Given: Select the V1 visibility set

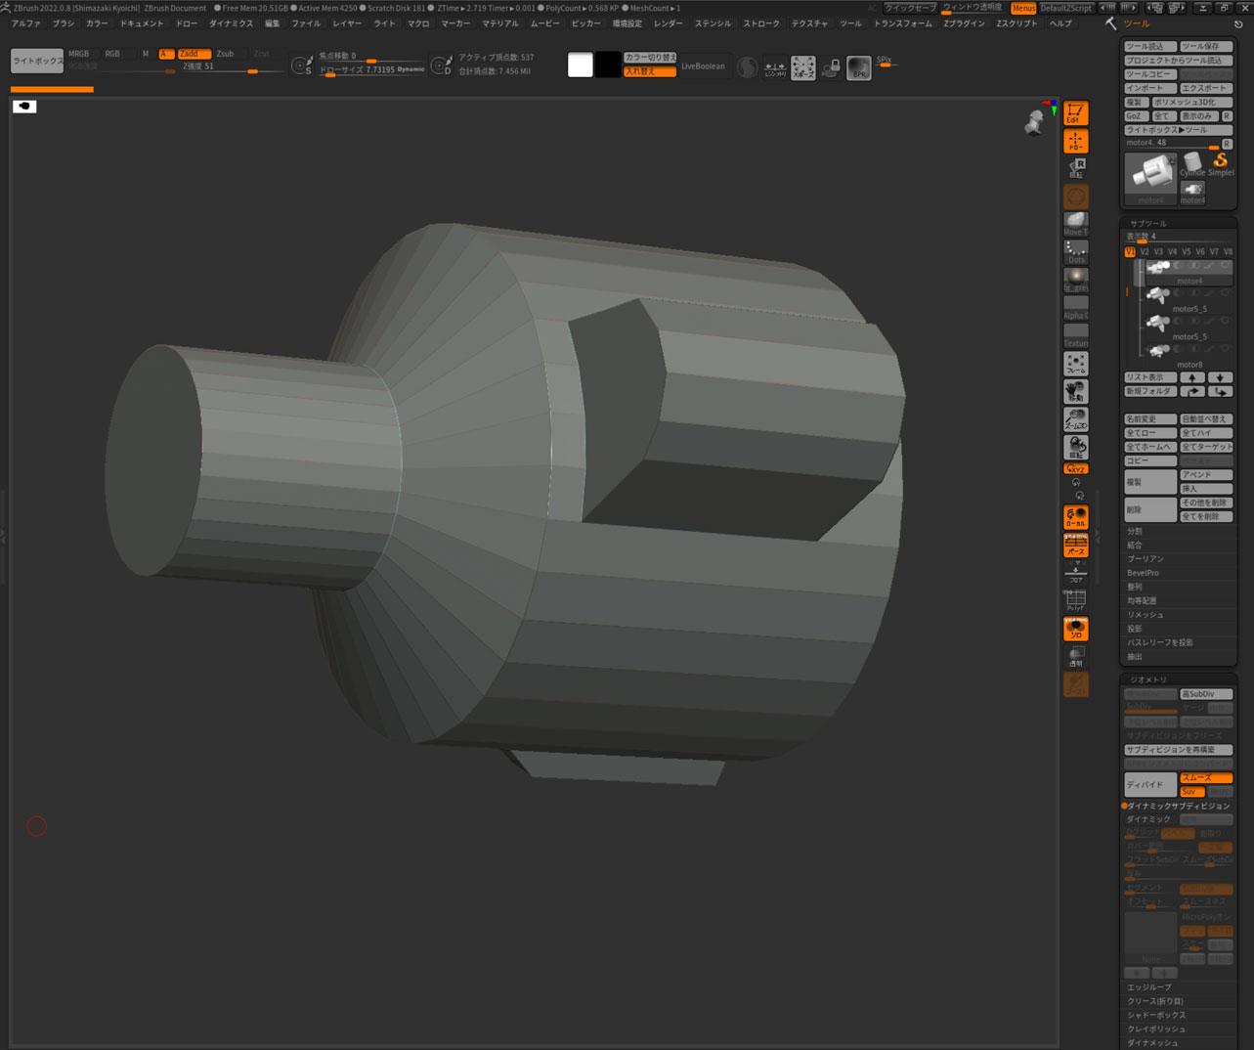Looking at the screenshot, I should (x=1130, y=252).
